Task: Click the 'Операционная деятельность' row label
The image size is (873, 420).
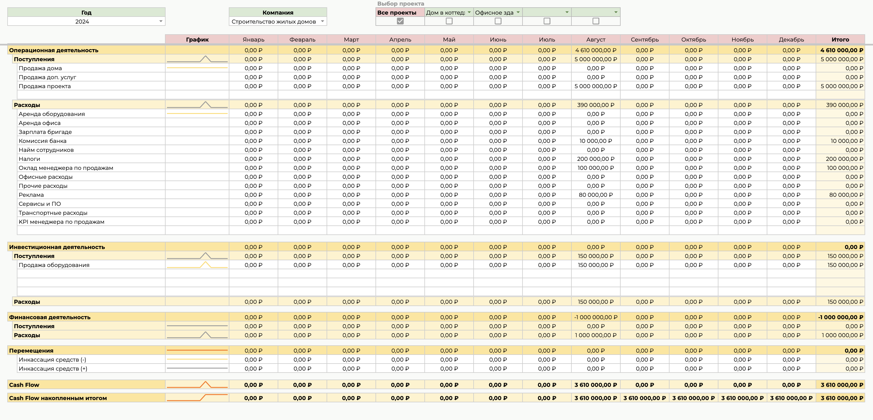Action: 54,50
